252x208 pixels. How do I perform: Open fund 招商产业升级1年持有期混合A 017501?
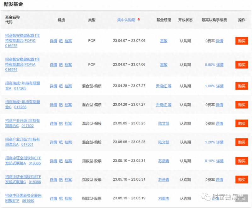22,142
